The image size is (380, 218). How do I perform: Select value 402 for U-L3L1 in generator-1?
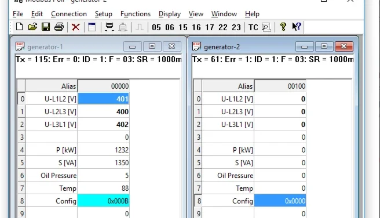[x=104, y=125]
